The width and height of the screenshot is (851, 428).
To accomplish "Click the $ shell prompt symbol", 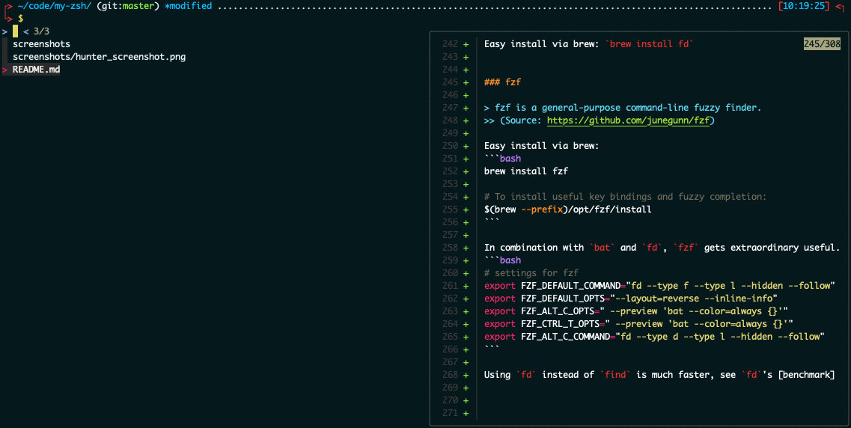I will coord(21,19).
